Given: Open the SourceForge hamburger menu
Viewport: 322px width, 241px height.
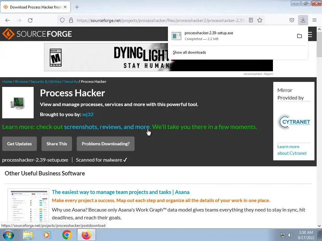Looking at the screenshot, I should pos(310,34).
